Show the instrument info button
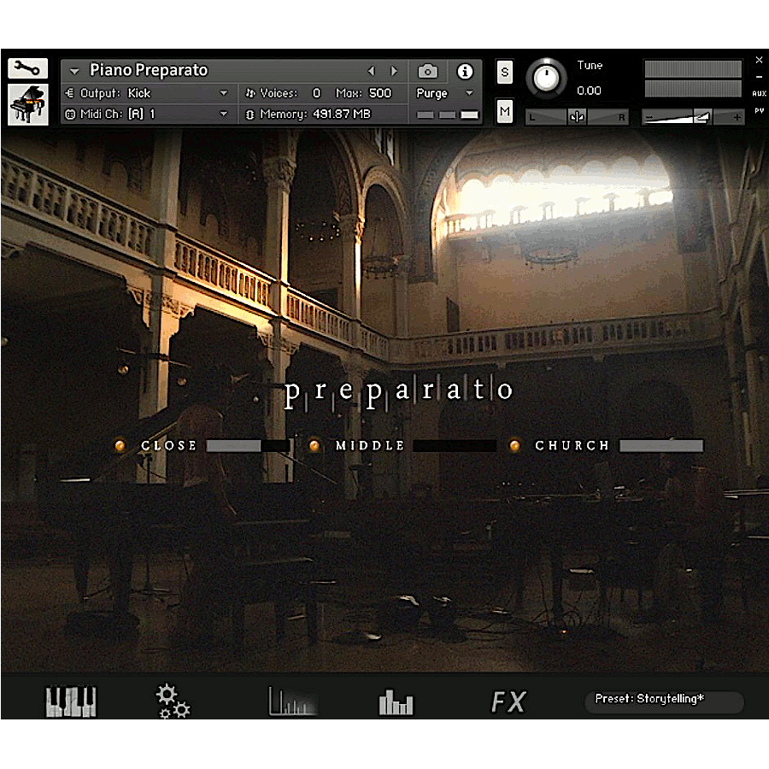This screenshot has width=769, height=769. click(465, 72)
